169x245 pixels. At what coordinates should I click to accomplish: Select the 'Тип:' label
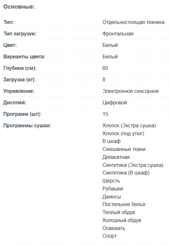coord(9,22)
